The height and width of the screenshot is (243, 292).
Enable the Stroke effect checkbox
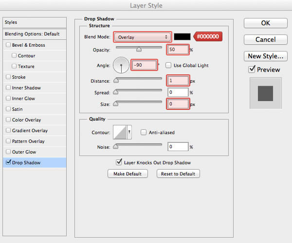point(8,77)
